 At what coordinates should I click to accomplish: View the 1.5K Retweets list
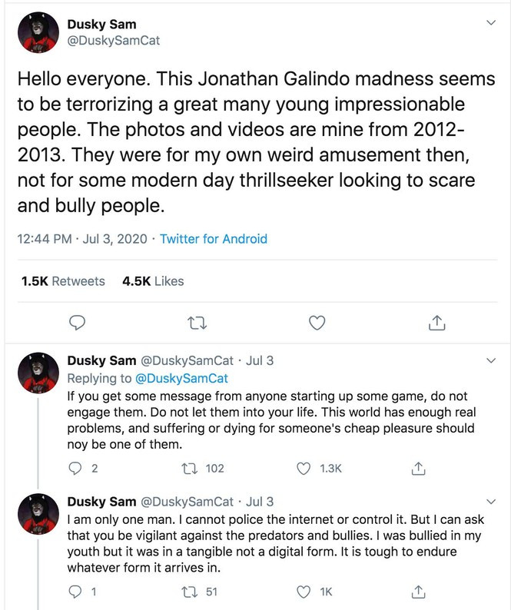(x=64, y=281)
